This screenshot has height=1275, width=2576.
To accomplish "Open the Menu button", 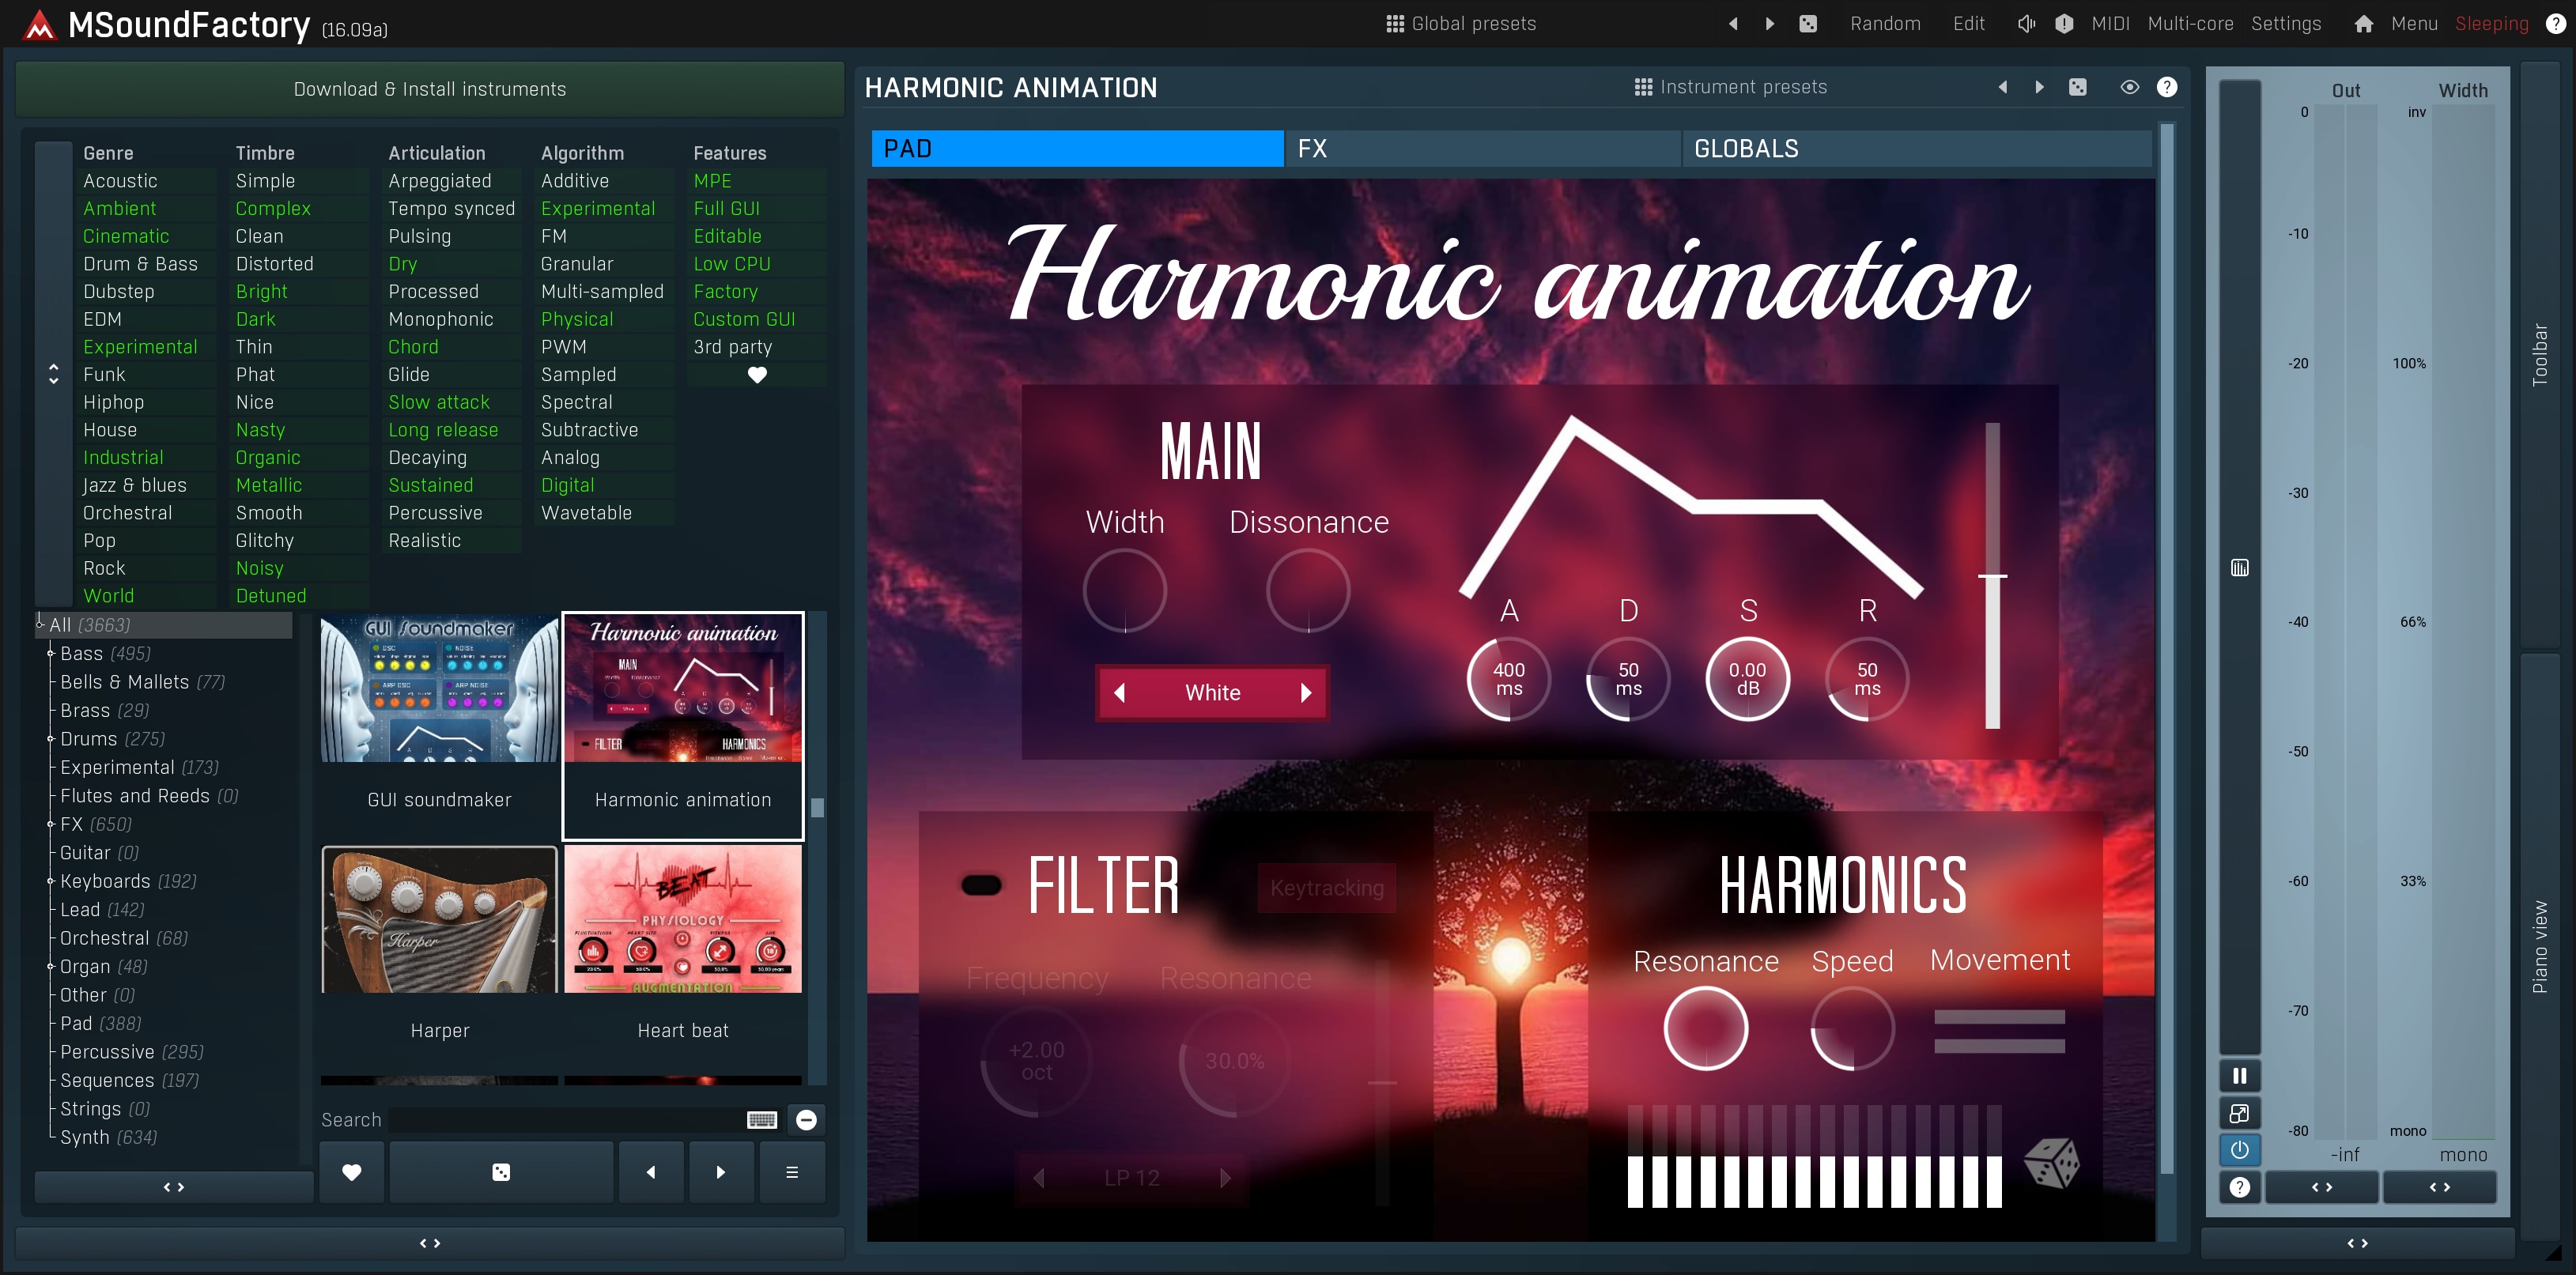I will coord(2414,23).
